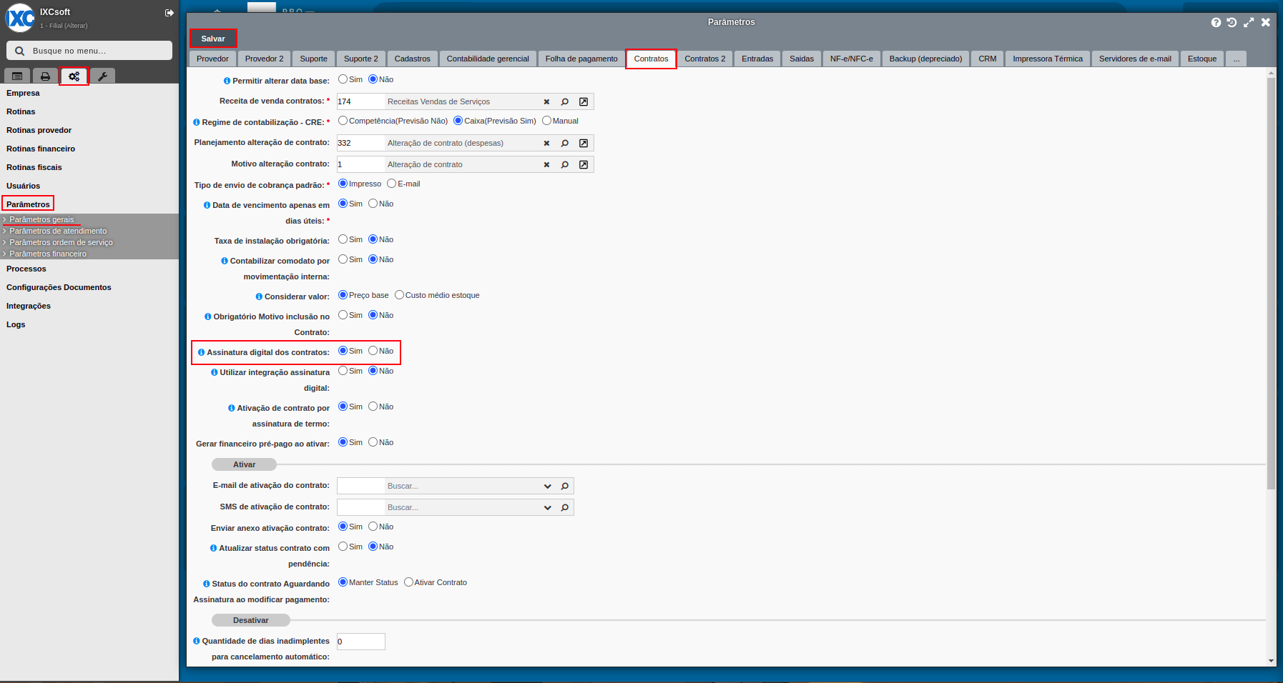
Task: Click the scrollbar down arrow
Action: coord(1271,661)
